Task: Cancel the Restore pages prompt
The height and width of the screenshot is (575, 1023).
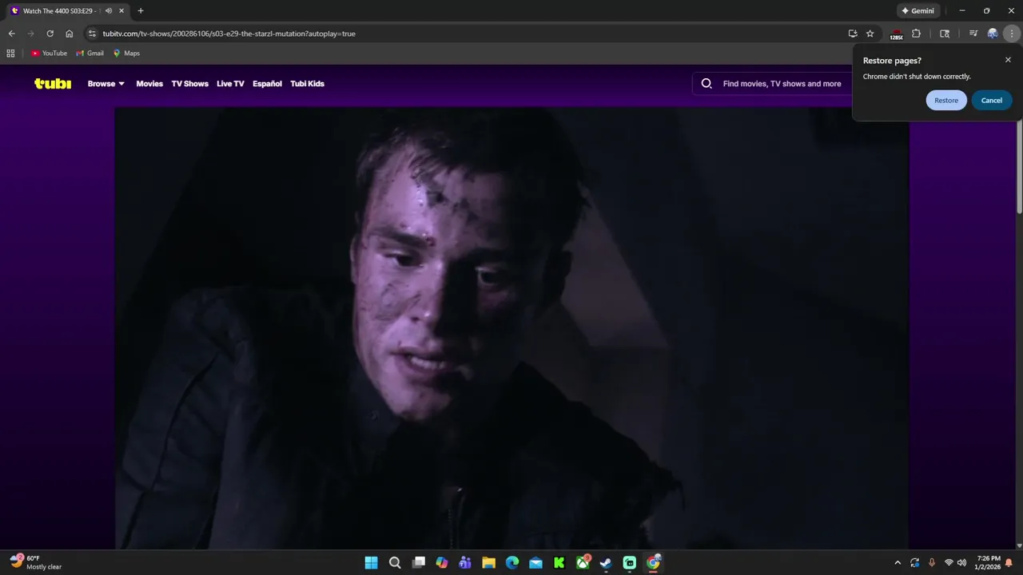Action: pyautogui.click(x=992, y=100)
